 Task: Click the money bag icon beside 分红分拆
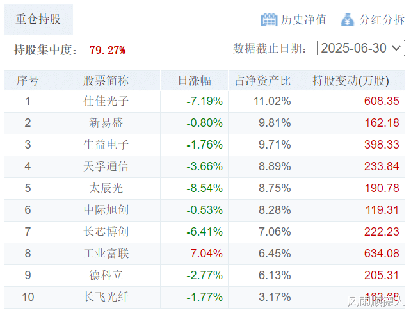pos(348,20)
